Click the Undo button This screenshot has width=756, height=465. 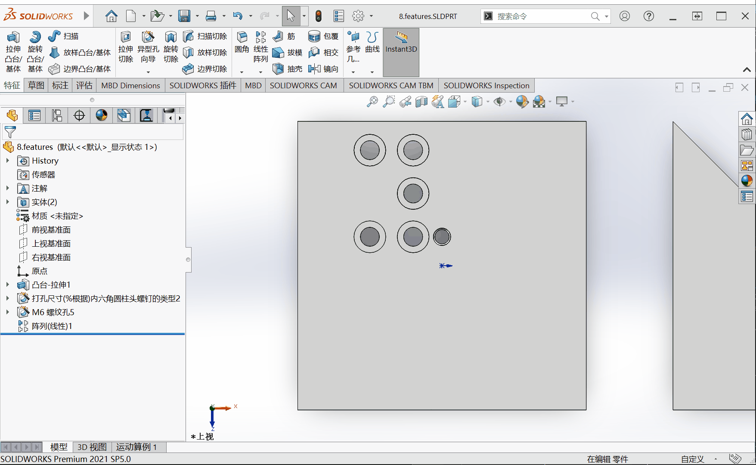[238, 16]
